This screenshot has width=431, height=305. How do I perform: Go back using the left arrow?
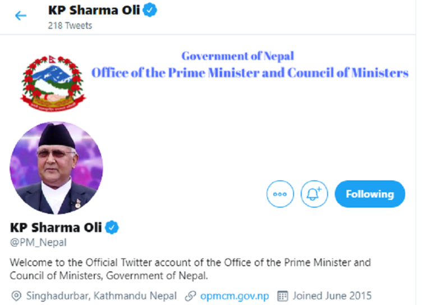[21, 16]
